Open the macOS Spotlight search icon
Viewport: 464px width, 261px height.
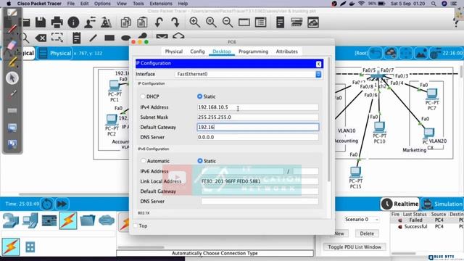pos(434,4)
